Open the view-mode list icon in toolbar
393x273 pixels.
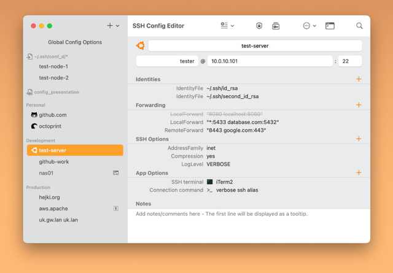(224, 26)
